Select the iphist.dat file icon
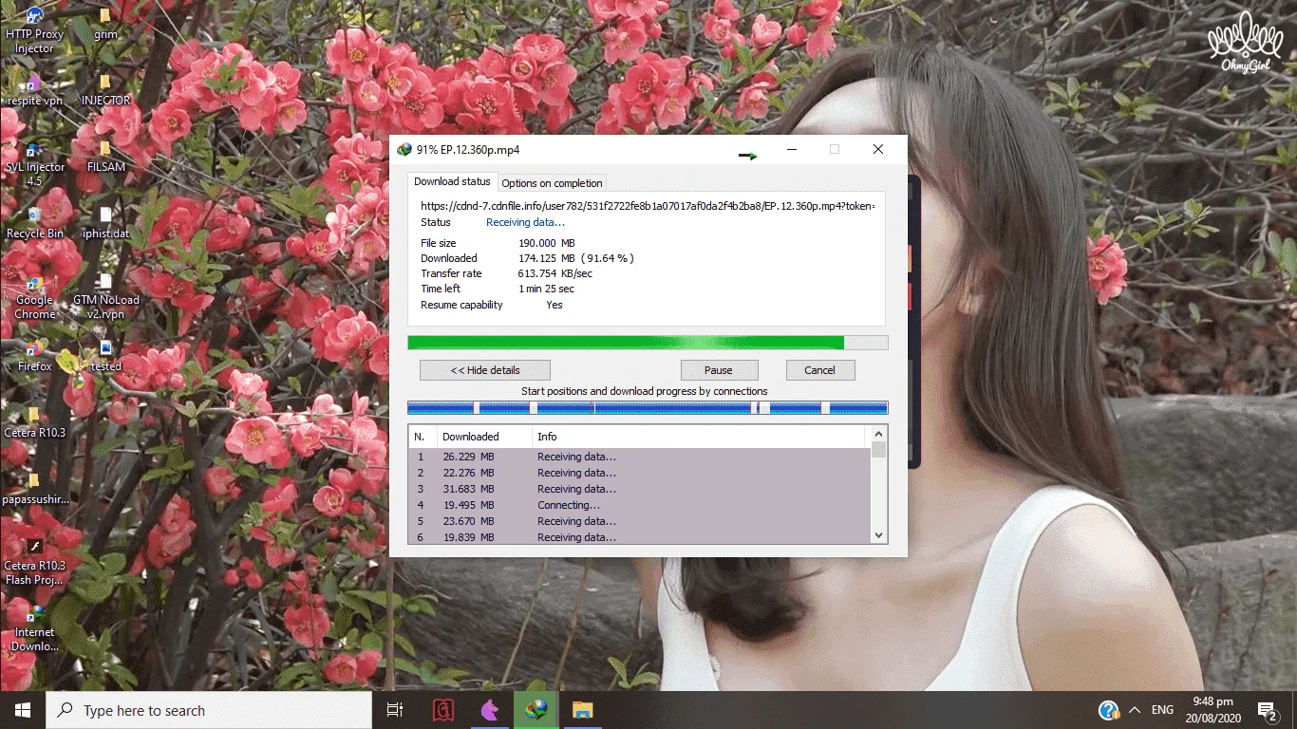This screenshot has width=1297, height=729. (105, 222)
